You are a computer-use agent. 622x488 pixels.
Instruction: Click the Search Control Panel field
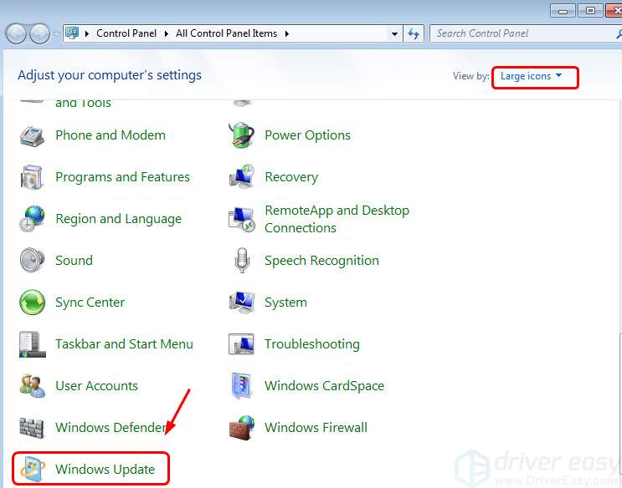[517, 33]
